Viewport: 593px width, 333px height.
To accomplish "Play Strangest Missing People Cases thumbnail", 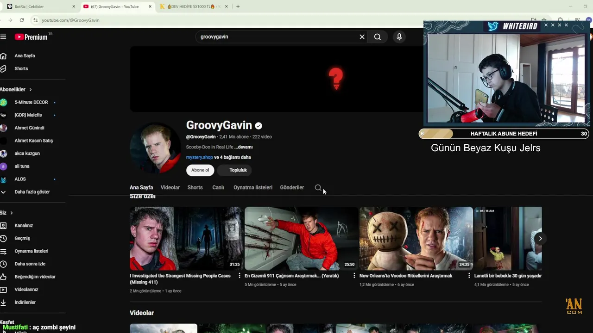I will (x=186, y=239).
